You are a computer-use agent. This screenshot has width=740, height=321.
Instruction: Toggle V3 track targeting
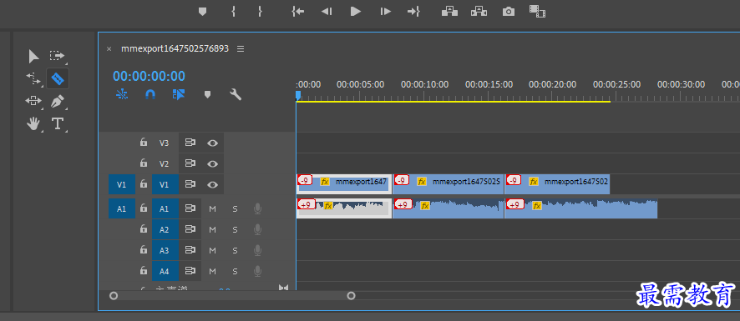tap(164, 143)
